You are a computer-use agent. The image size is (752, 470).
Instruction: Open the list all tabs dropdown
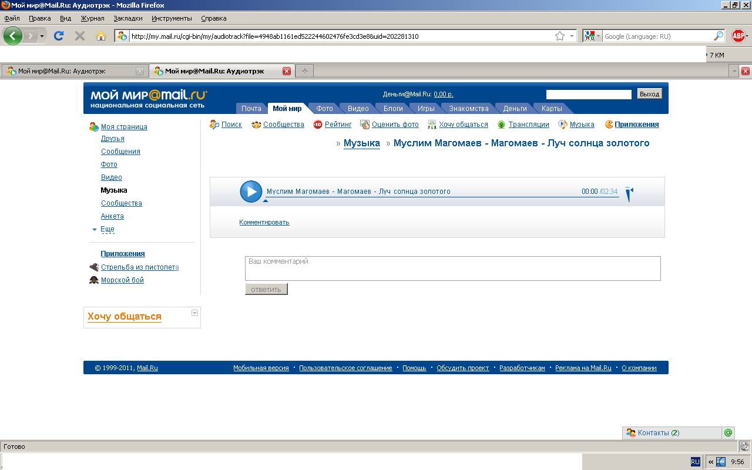(x=734, y=71)
